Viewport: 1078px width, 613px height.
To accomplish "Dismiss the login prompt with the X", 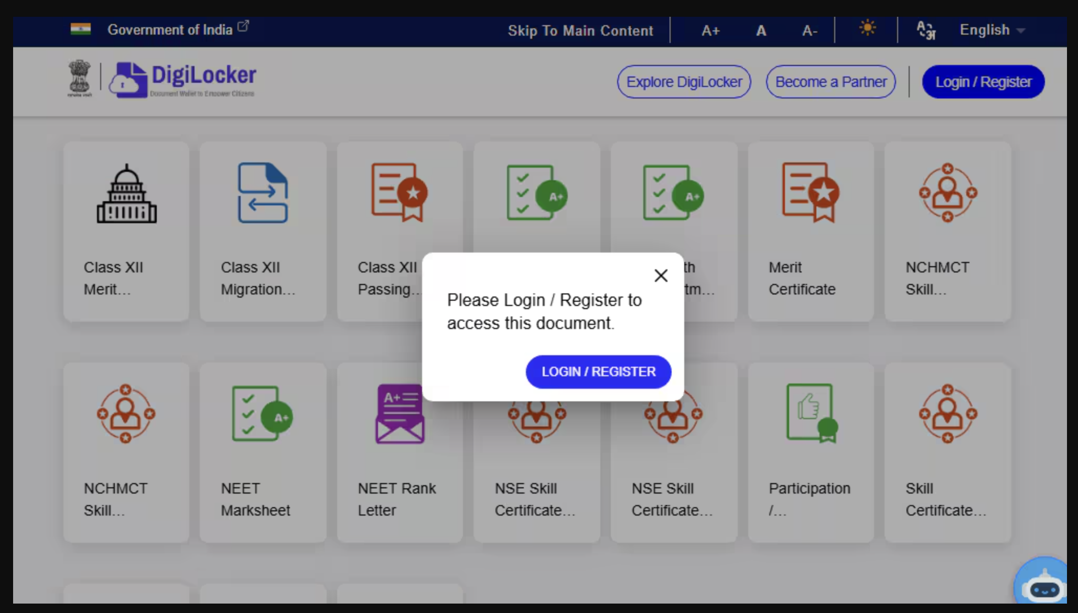I will pyautogui.click(x=661, y=276).
